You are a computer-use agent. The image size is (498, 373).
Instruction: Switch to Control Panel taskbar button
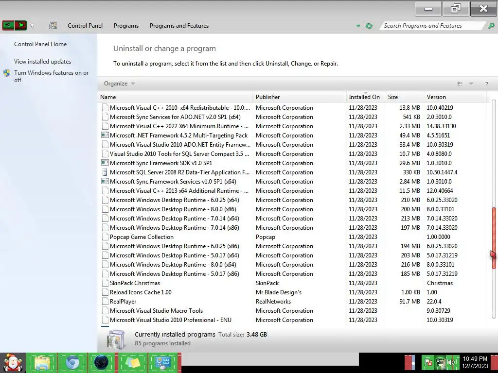tap(162, 362)
